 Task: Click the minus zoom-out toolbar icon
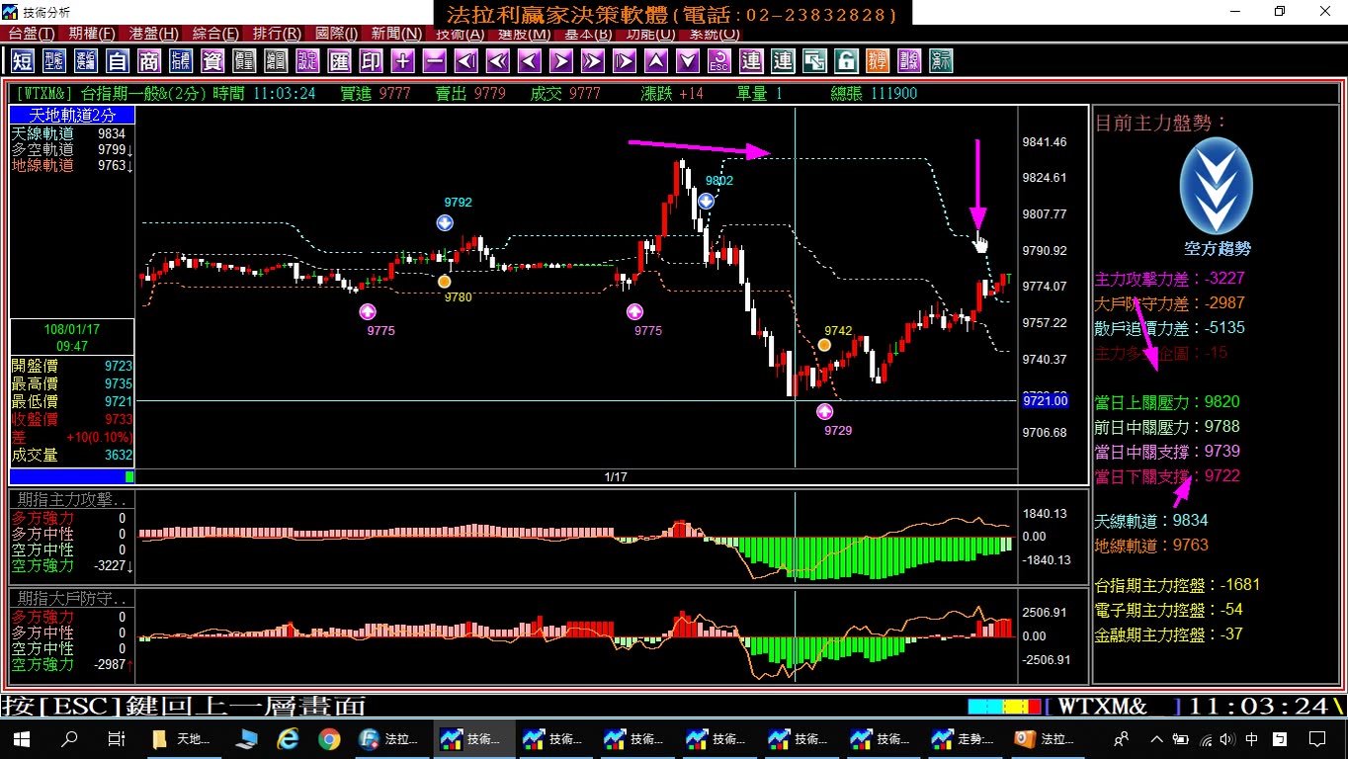[x=434, y=61]
